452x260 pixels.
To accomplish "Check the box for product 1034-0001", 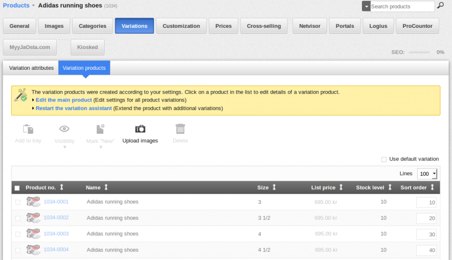I will point(18,202).
